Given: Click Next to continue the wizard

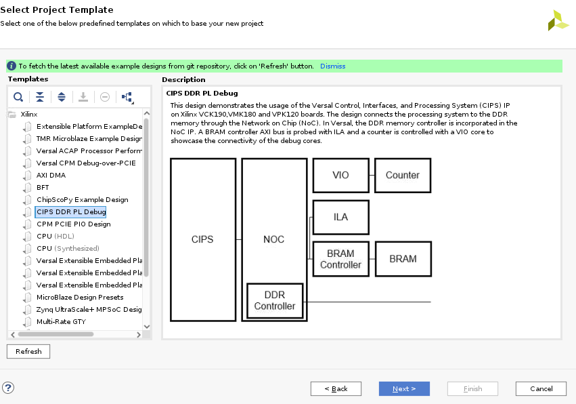Looking at the screenshot, I should (x=404, y=388).
